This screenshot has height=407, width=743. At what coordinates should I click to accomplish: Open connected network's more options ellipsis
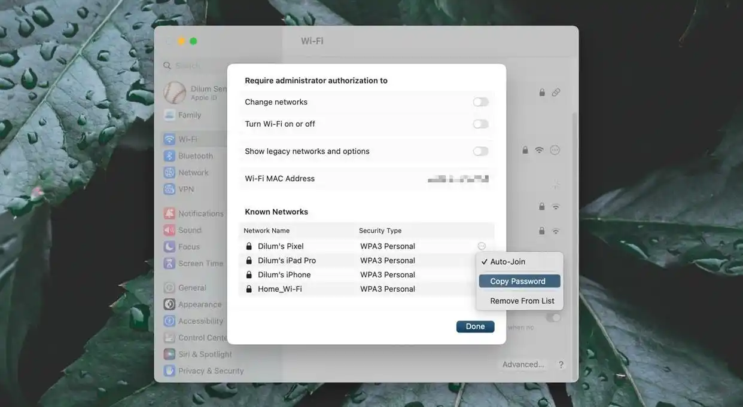555,150
